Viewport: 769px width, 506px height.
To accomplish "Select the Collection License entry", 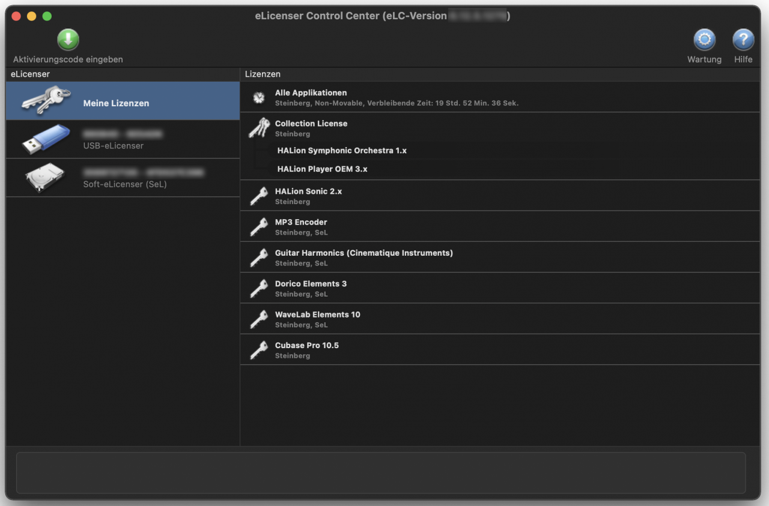I will pos(500,128).
